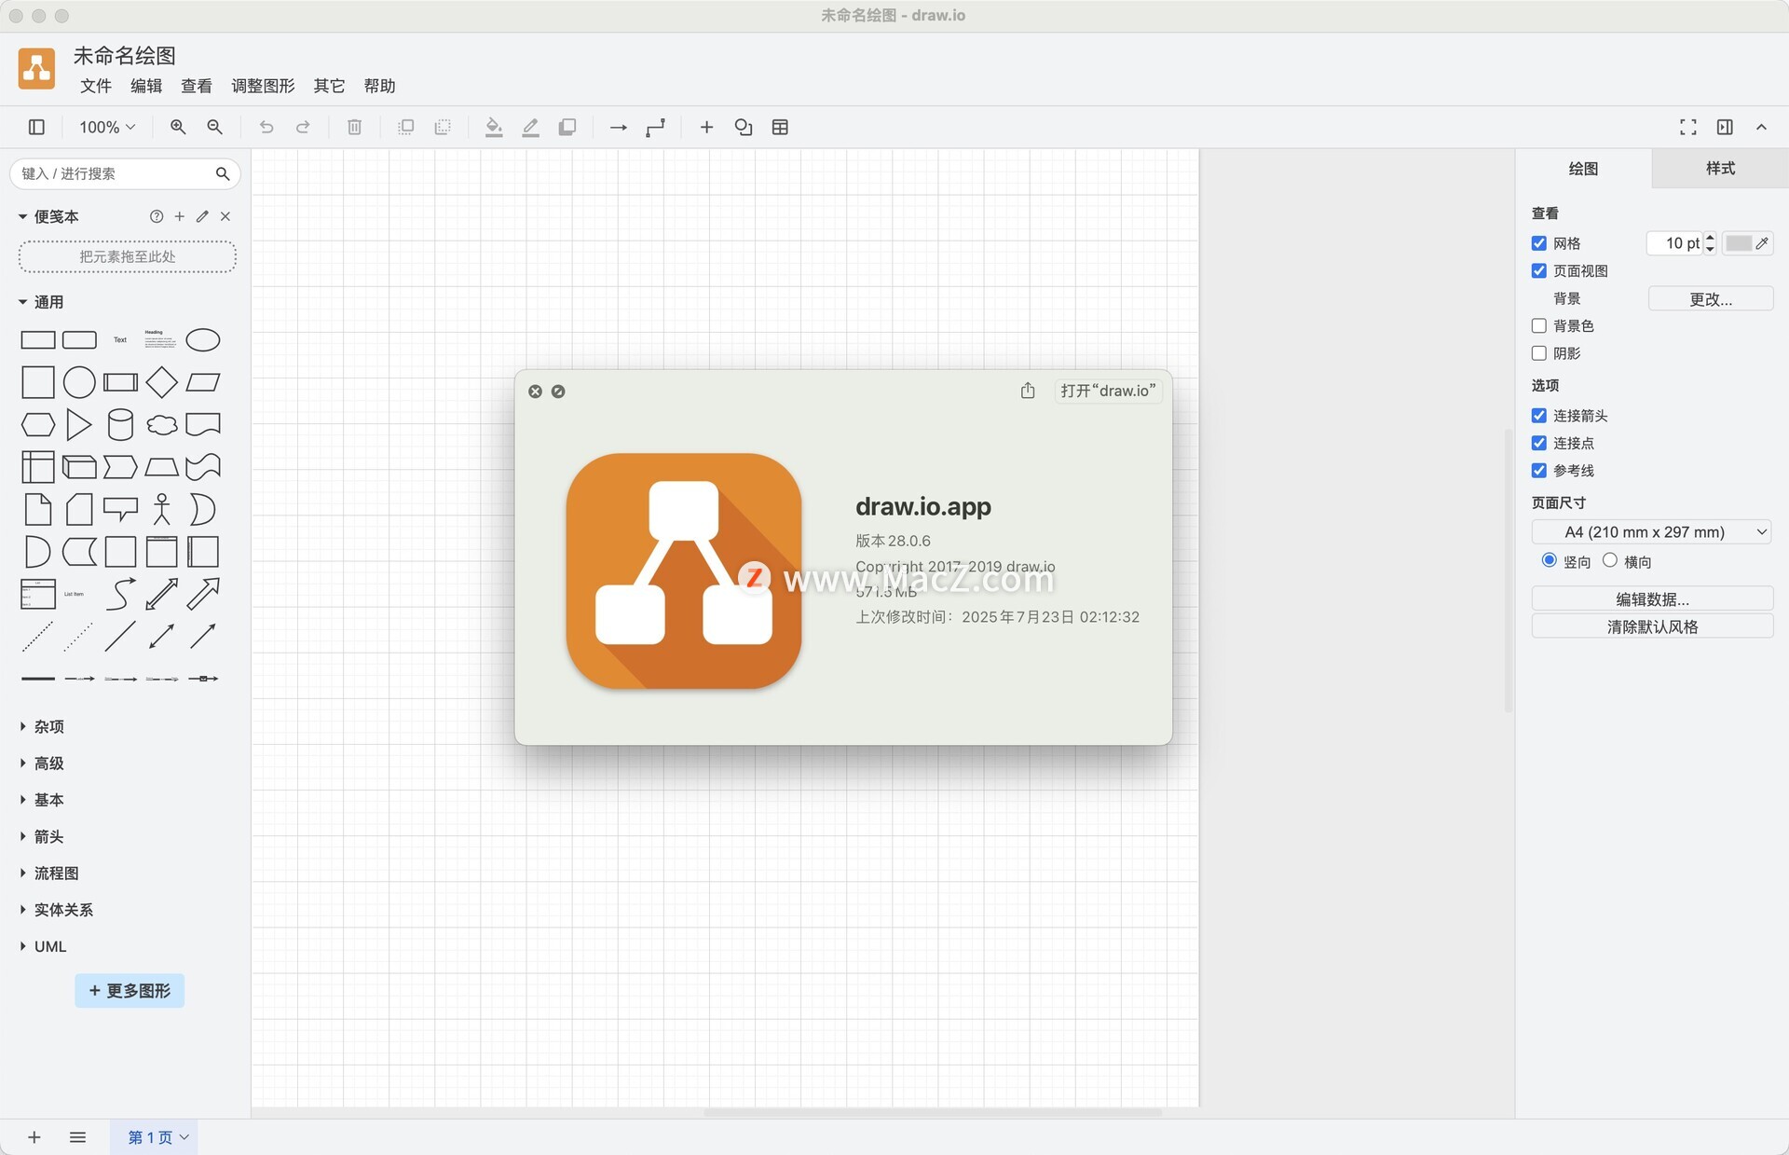Enable the 阴影 checkbox
1789x1155 pixels.
pos(1539,353)
